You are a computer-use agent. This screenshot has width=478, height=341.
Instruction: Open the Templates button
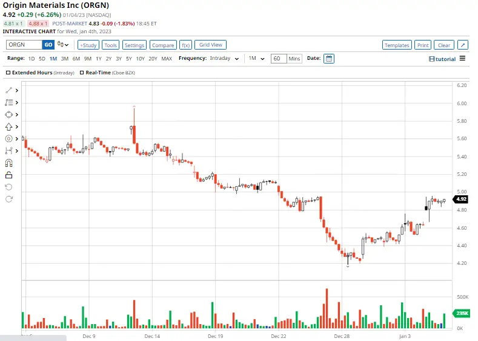tap(397, 45)
